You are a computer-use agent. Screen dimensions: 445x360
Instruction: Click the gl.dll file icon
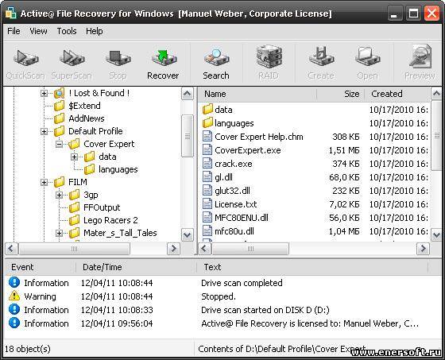[x=207, y=176]
